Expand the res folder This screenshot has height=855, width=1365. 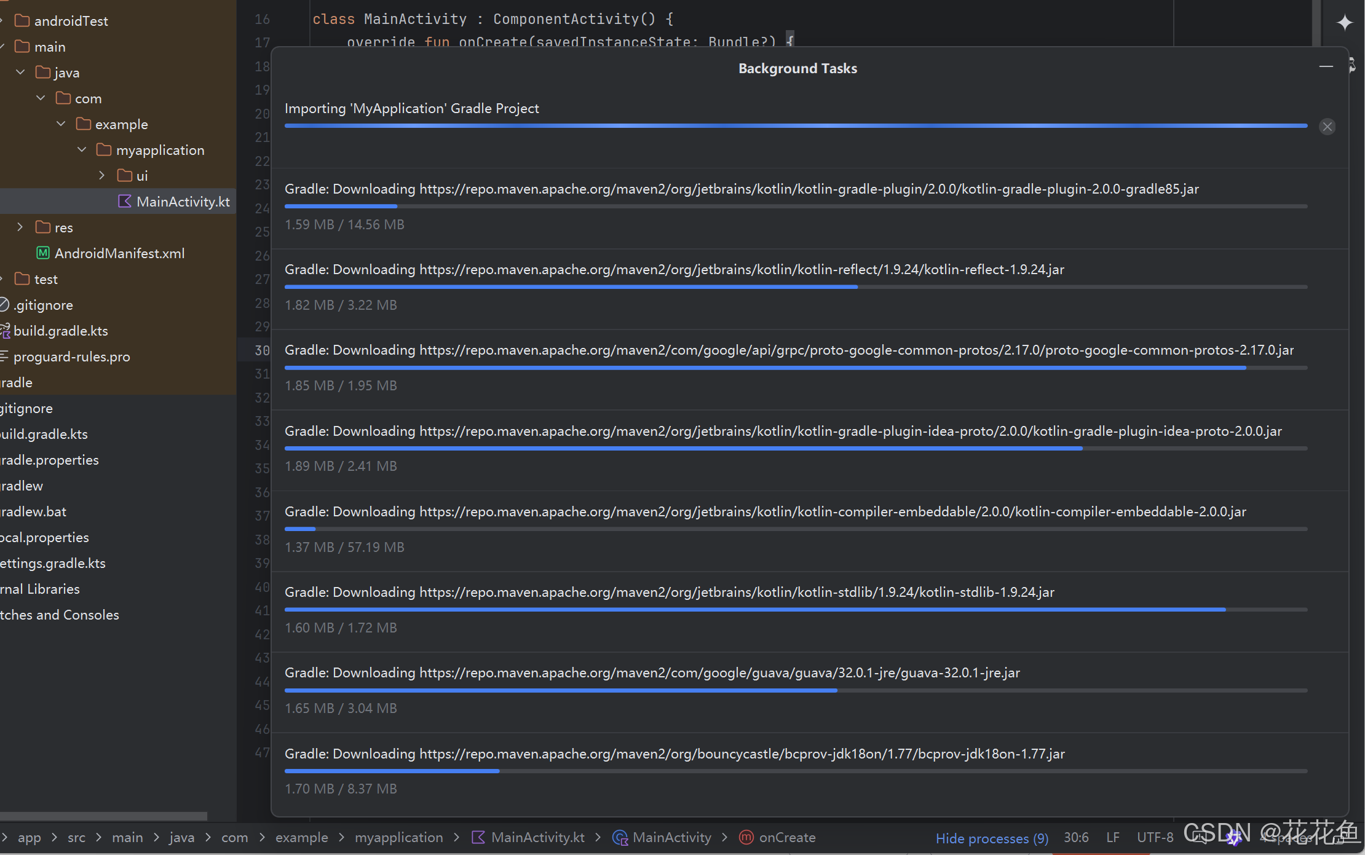point(20,227)
